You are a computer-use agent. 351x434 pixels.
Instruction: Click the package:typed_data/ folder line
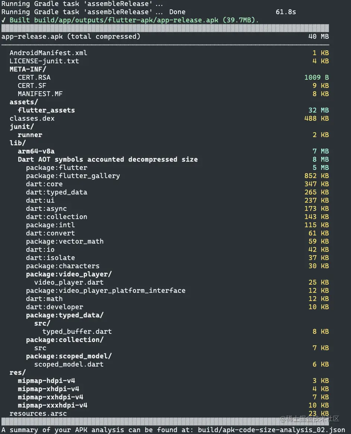65,315
